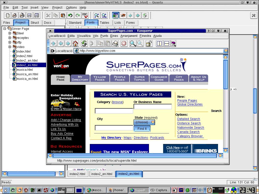Screen dimensions: 259x194
Task: Open the K menu on the panel
Action: click(x=6, y=190)
